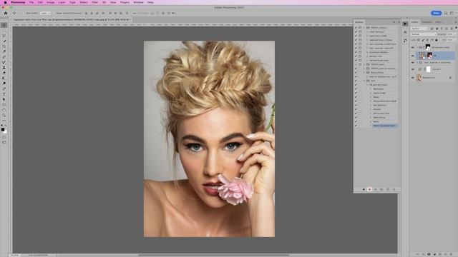Click the background color swatch
Screen dimensions: 458x257
(5, 131)
